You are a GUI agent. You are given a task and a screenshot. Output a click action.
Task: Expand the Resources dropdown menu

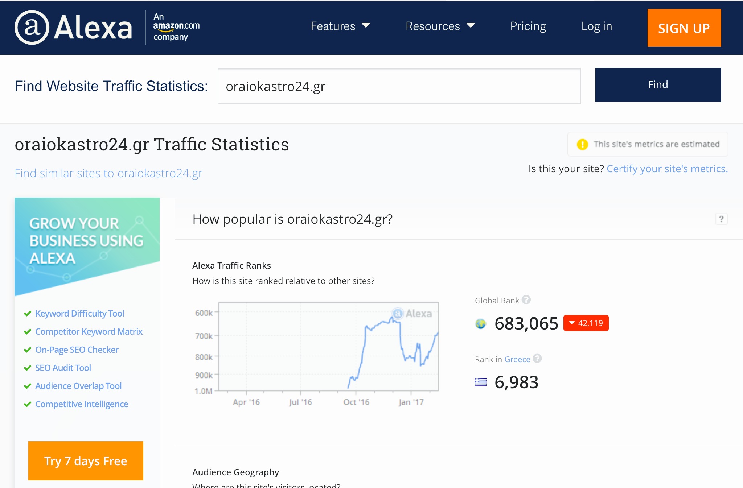[x=440, y=26]
